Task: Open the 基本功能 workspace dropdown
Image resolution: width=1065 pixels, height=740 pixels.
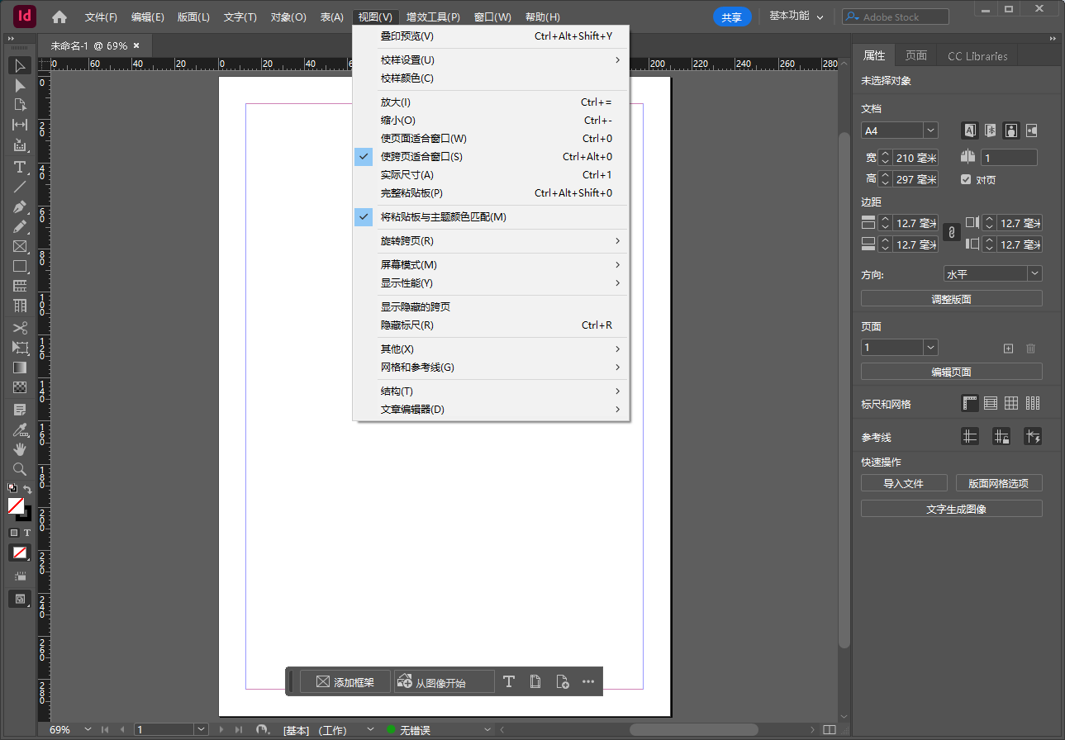Action: coord(796,17)
